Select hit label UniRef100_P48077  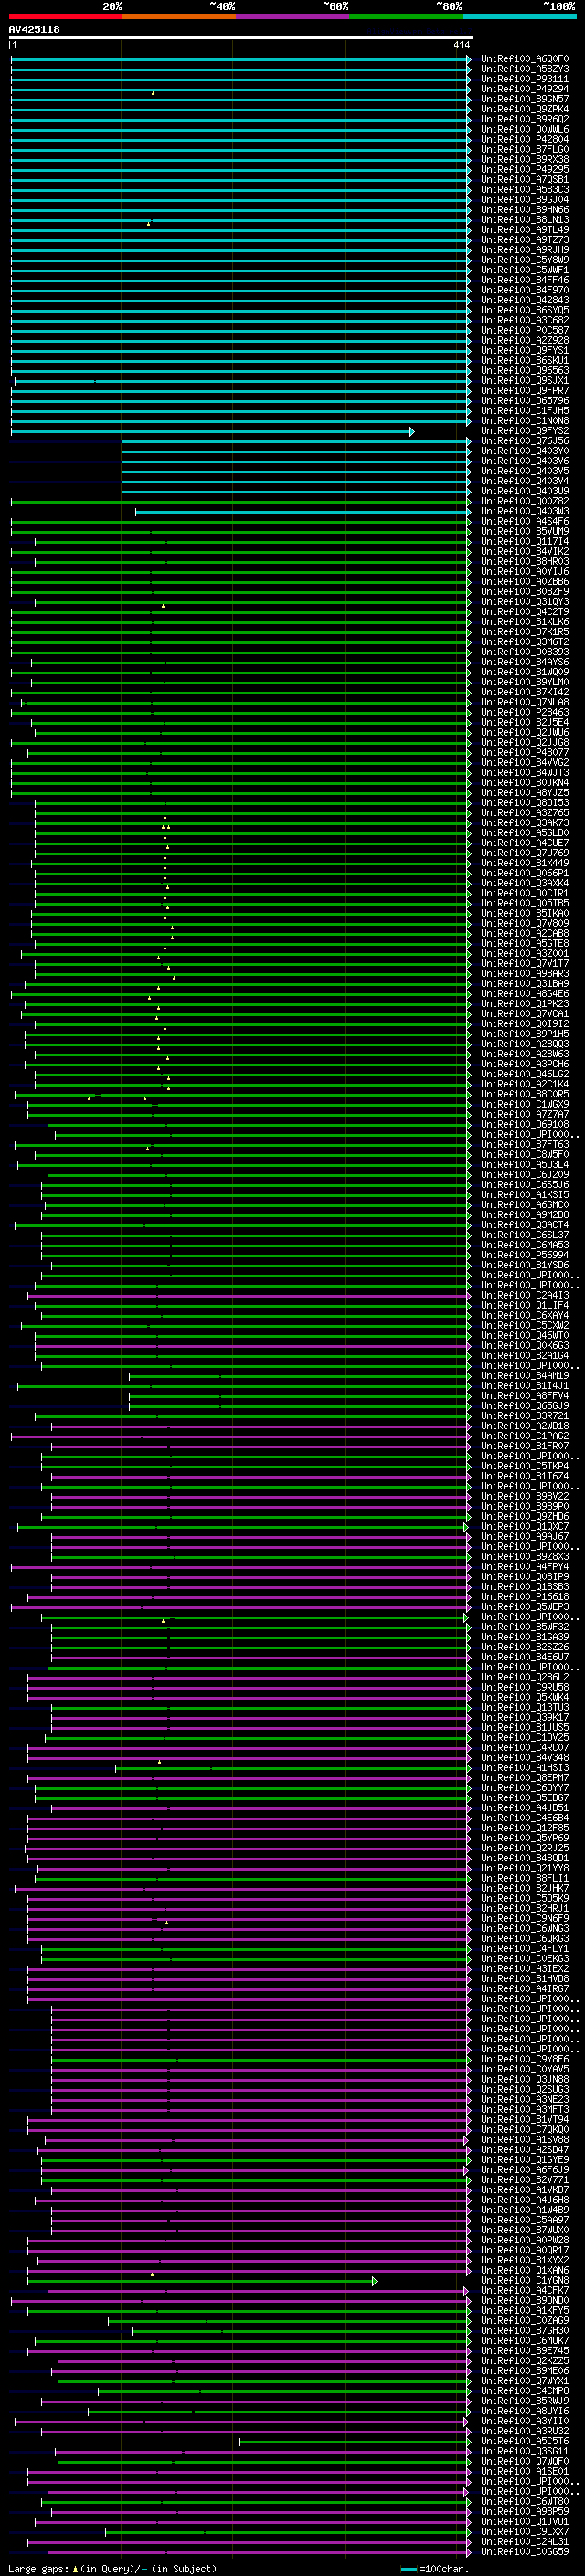524,752
